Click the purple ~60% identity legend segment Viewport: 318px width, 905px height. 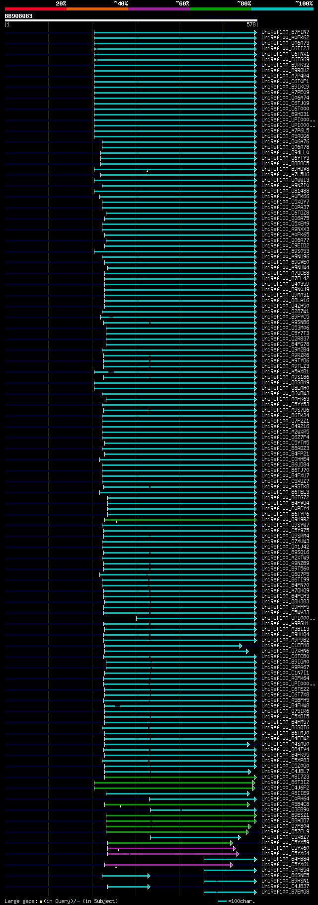point(159,9)
